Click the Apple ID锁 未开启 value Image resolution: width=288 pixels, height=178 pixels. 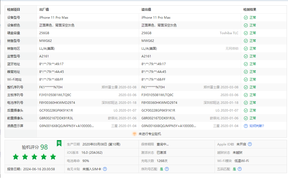[241, 144]
